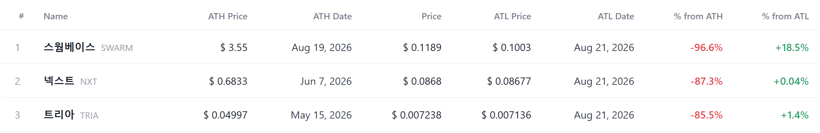Sort by ATH Price column header

pyautogui.click(x=228, y=16)
